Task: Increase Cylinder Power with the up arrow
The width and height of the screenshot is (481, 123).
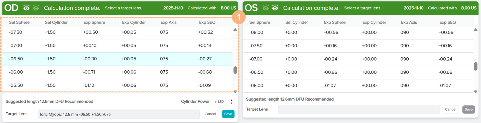Action: [231, 100]
